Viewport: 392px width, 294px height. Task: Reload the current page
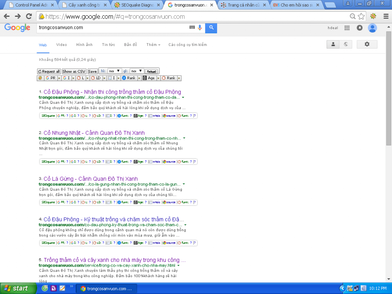pyautogui.click(x=29, y=16)
